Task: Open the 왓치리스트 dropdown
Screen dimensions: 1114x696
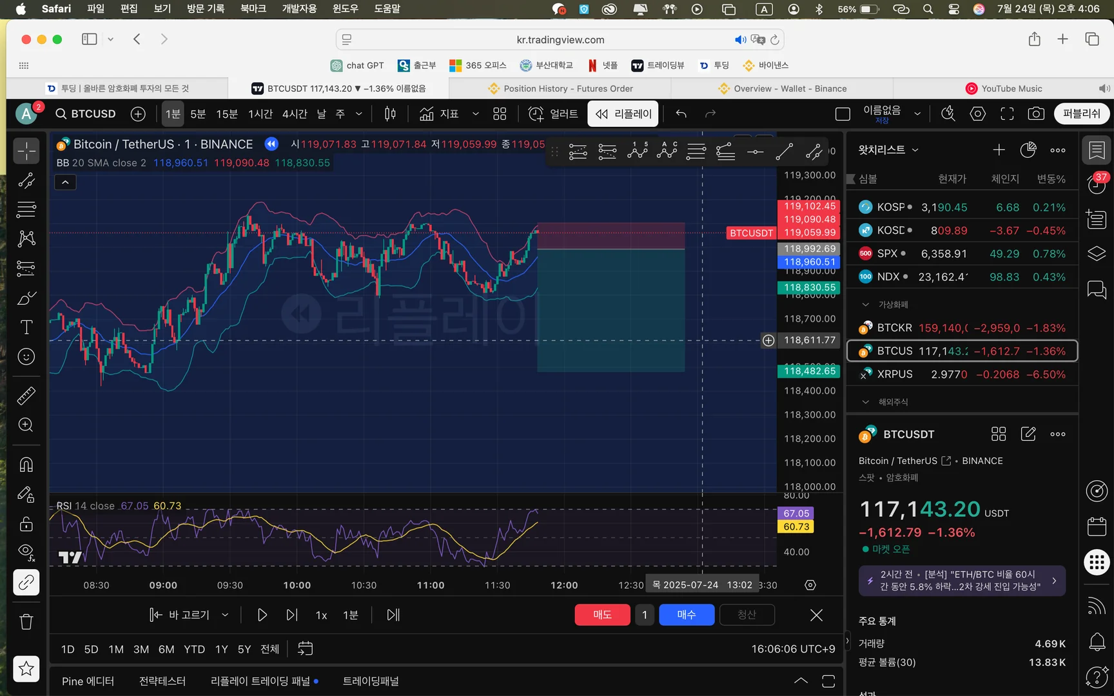Action: coord(888,150)
